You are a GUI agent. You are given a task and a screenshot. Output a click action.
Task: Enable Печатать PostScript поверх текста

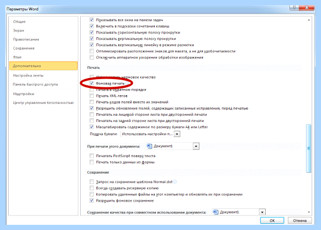click(x=92, y=156)
